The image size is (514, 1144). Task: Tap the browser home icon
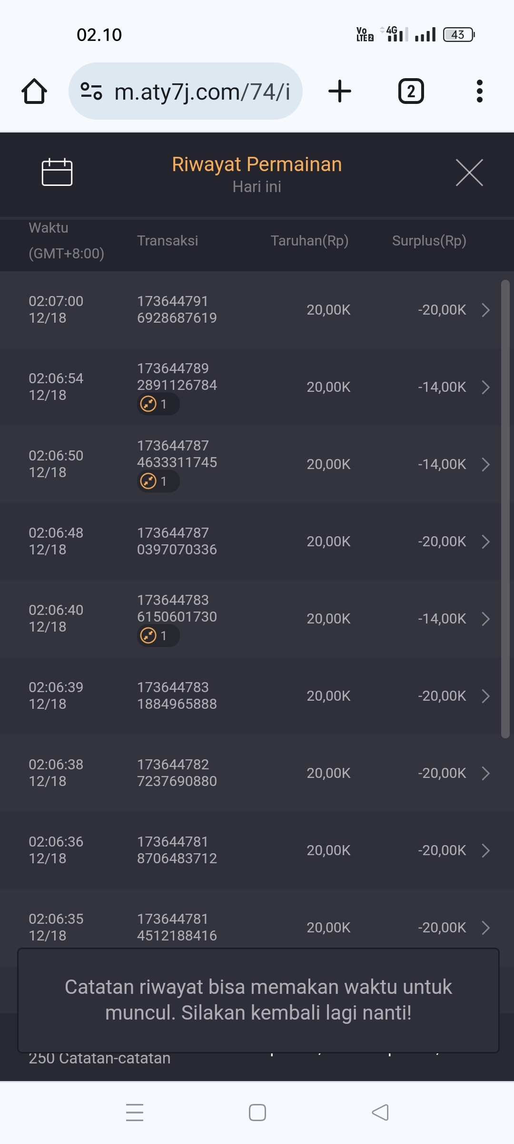(34, 91)
